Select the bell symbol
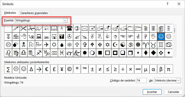 tap(47, 29)
